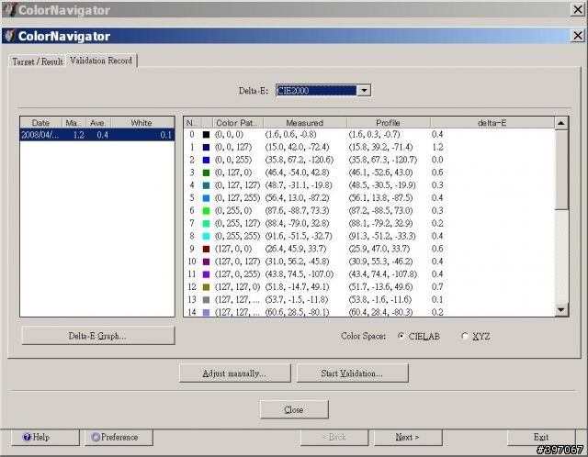The height and width of the screenshot is (457, 588).
Task: Click the bright green swatch for (0, 255, 0)
Action: coord(206,211)
